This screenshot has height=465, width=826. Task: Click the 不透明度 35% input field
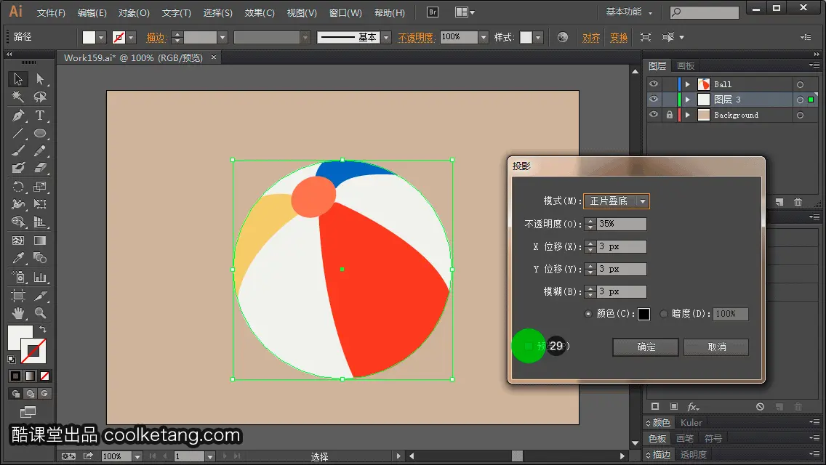click(x=622, y=224)
